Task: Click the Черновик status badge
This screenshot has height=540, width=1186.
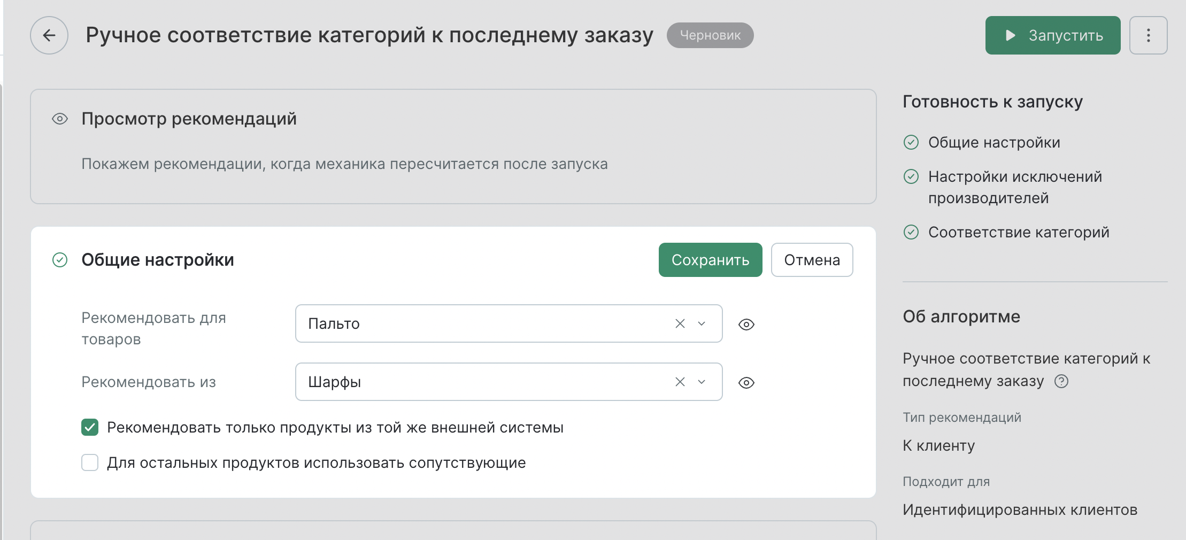Action: [x=710, y=35]
